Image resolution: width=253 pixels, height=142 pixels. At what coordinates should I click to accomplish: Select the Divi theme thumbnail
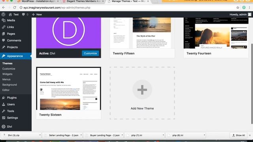(x=68, y=33)
